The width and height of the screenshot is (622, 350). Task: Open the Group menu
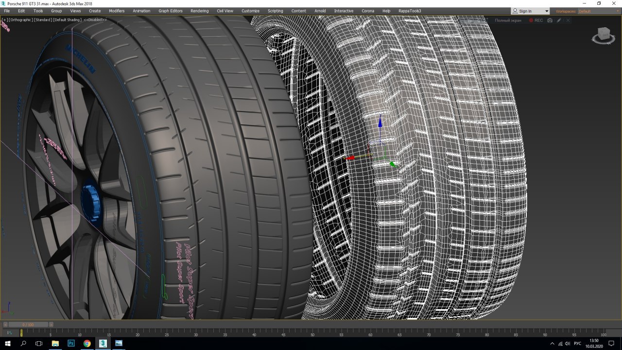56,11
